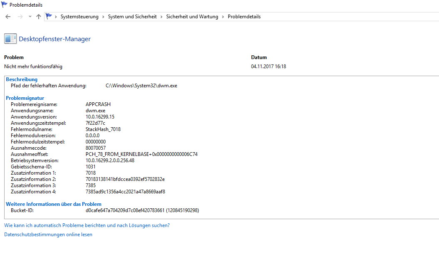
Task: Go back with the left arrow button
Action: (8, 17)
